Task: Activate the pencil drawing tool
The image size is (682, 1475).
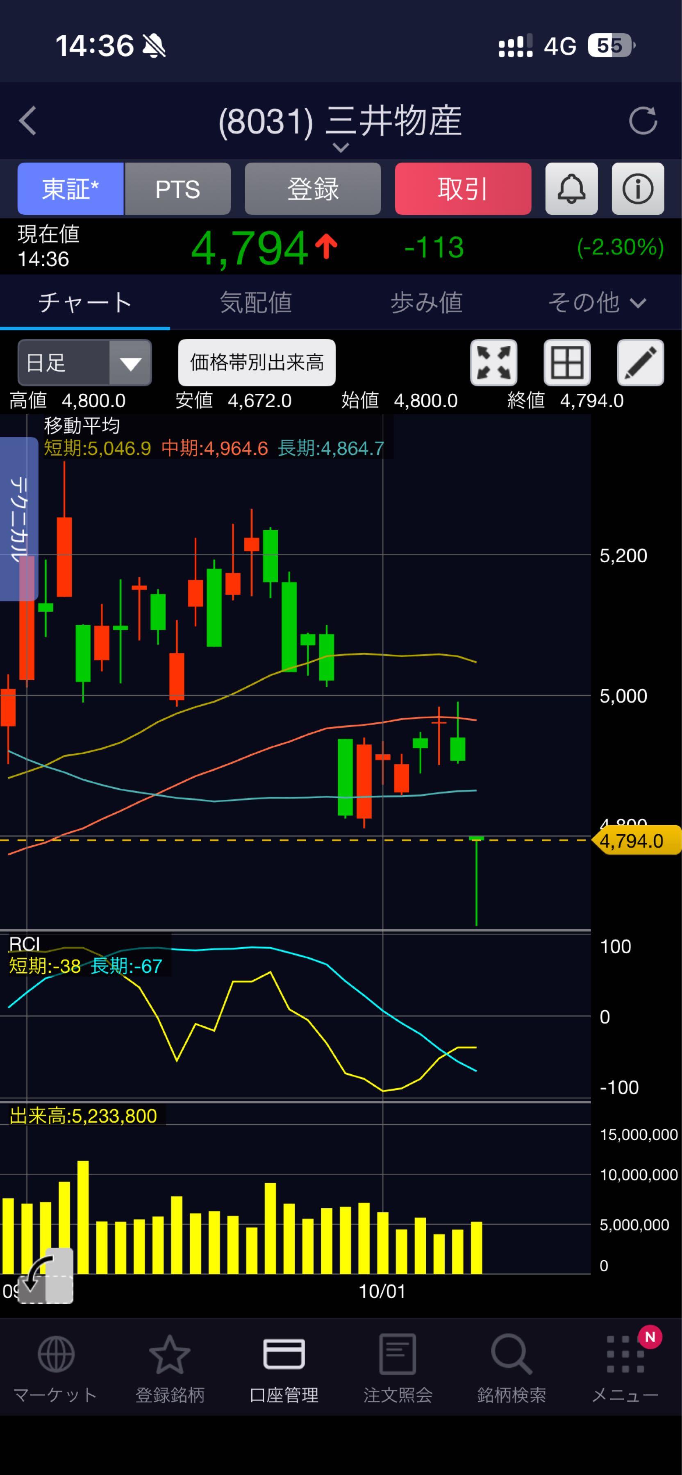Action: (x=640, y=363)
